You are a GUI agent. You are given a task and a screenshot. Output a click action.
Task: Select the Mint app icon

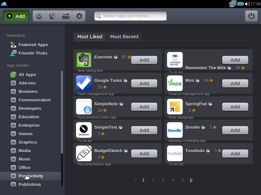coord(175,83)
